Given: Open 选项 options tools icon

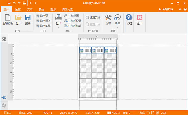Looking at the screenshot, I should 108,19.
